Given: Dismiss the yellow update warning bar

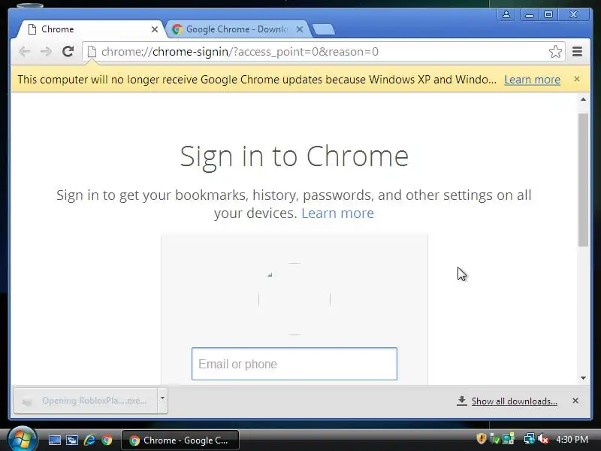Looking at the screenshot, I should point(576,79).
